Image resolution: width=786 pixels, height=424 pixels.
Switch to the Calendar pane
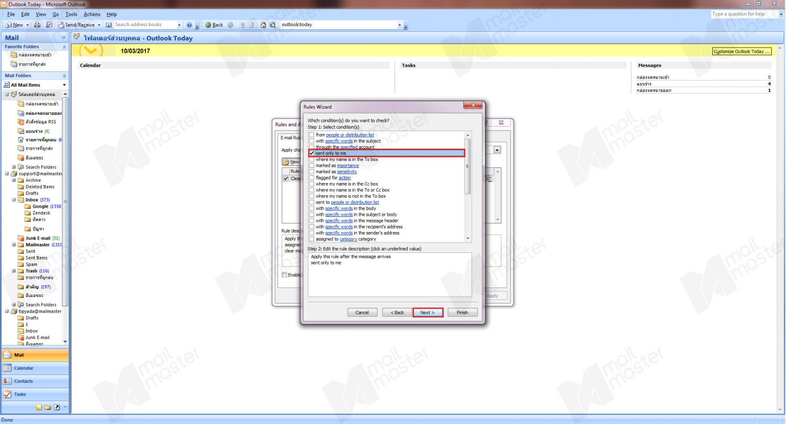(35, 368)
